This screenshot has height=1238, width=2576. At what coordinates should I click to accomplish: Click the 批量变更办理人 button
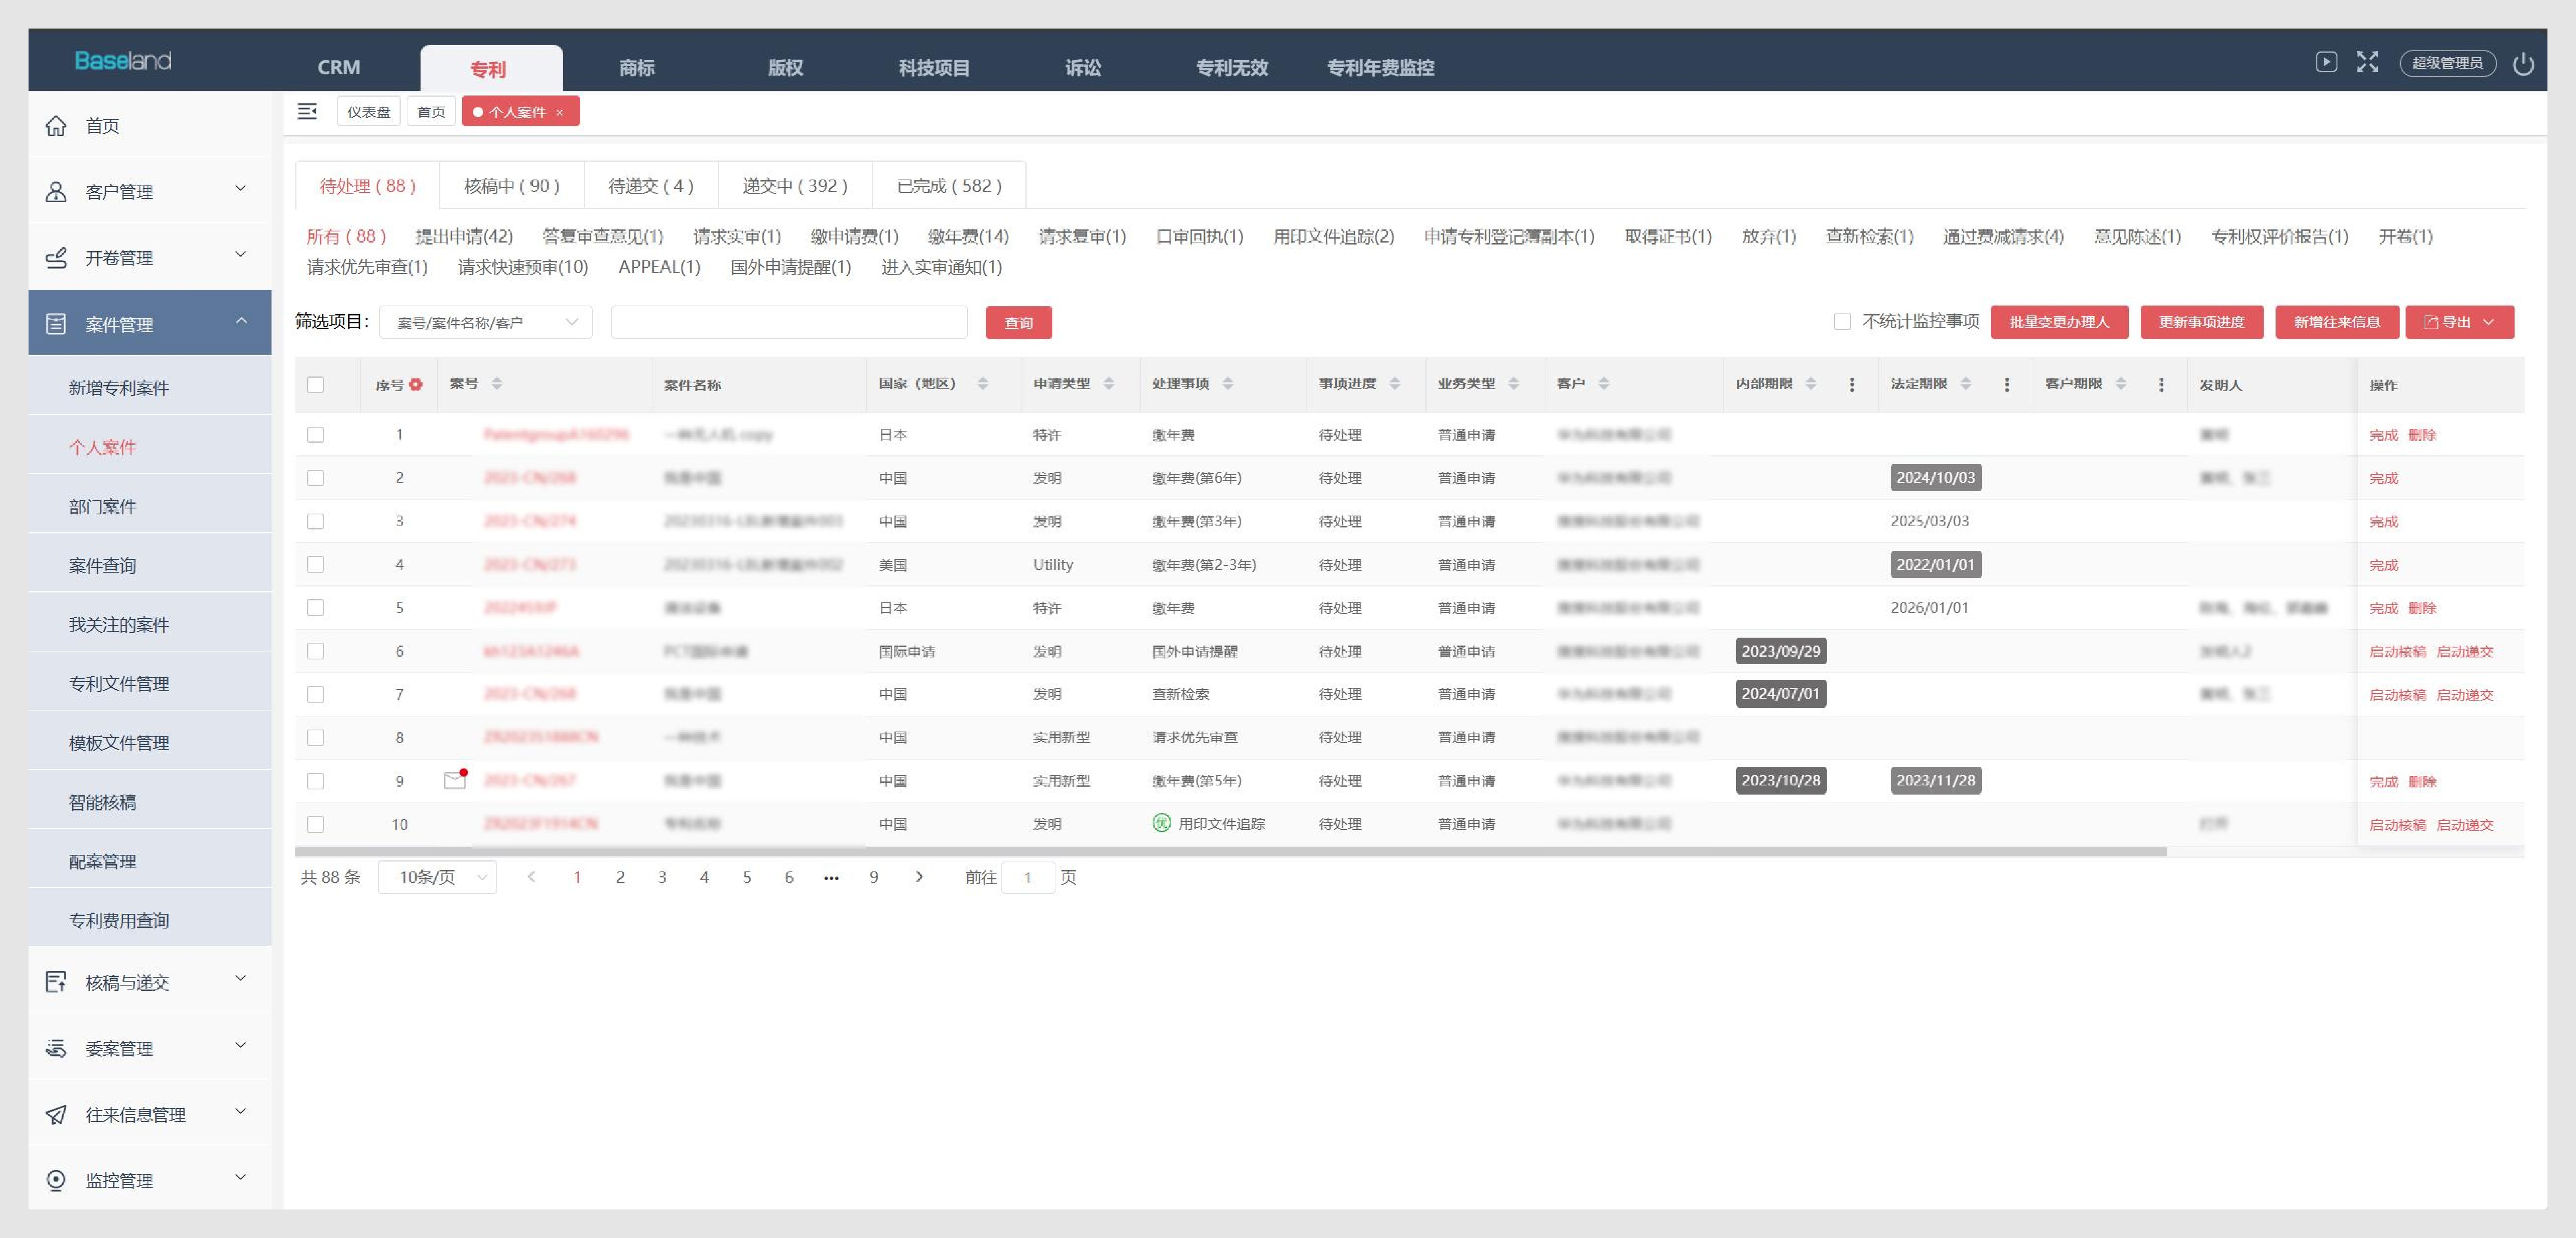[2059, 322]
